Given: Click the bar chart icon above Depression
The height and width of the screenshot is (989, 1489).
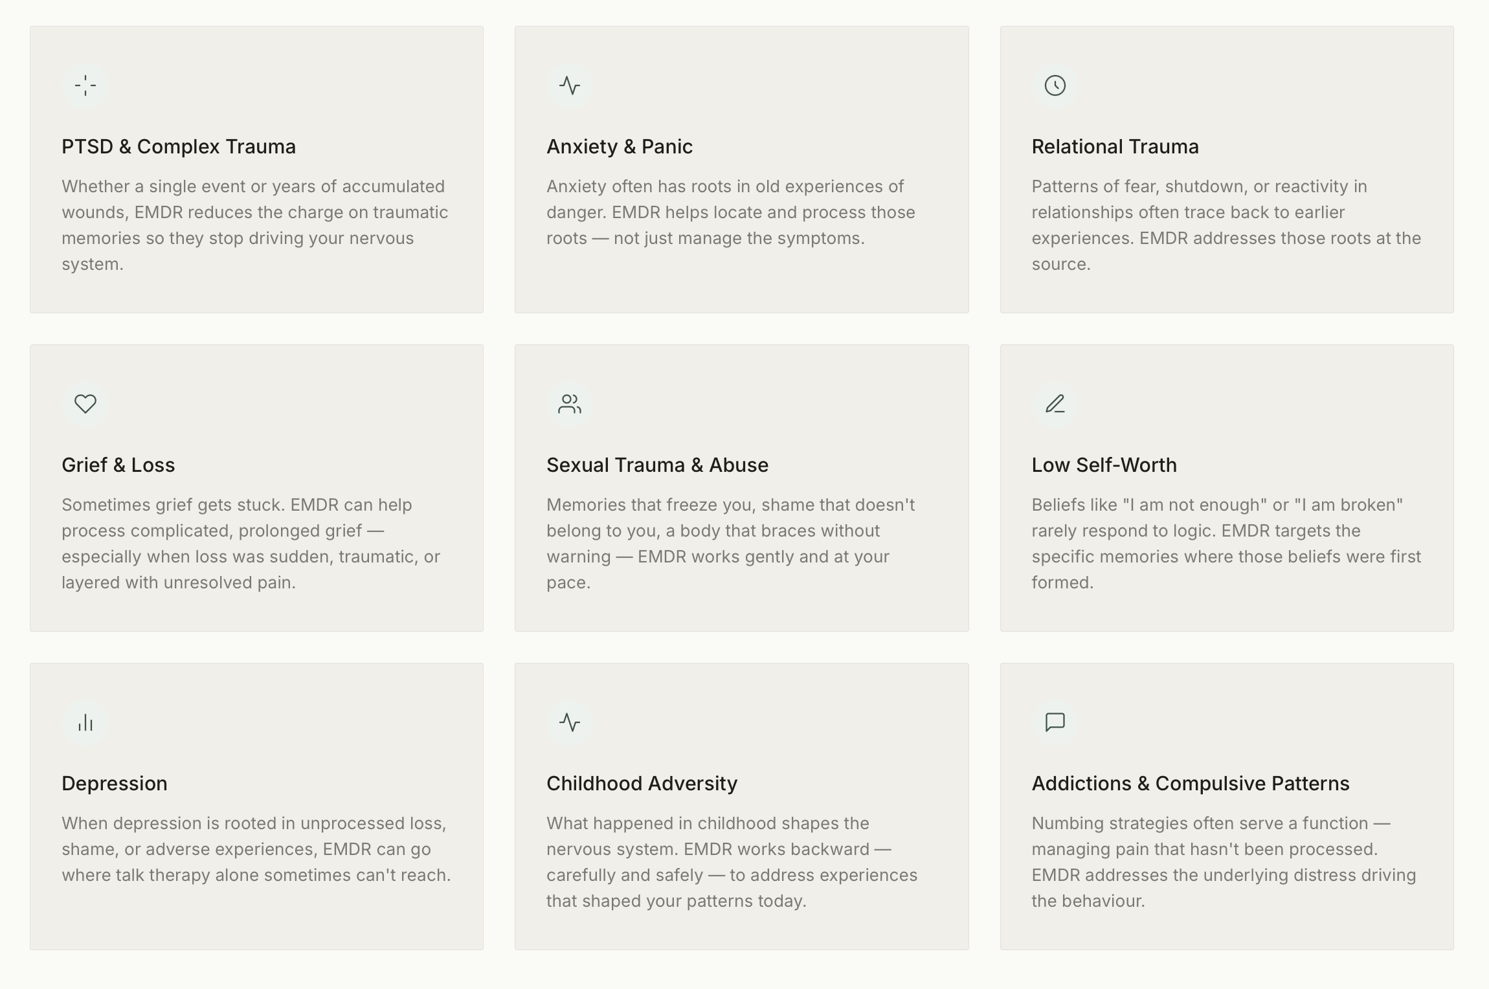Looking at the screenshot, I should pyautogui.click(x=85, y=722).
